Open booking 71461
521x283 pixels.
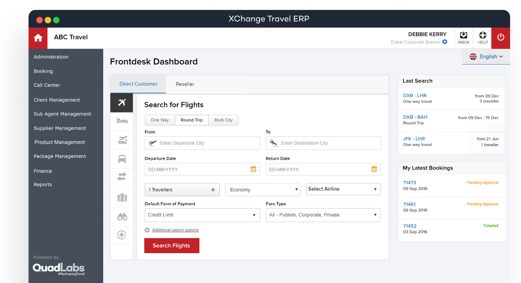(x=409, y=204)
